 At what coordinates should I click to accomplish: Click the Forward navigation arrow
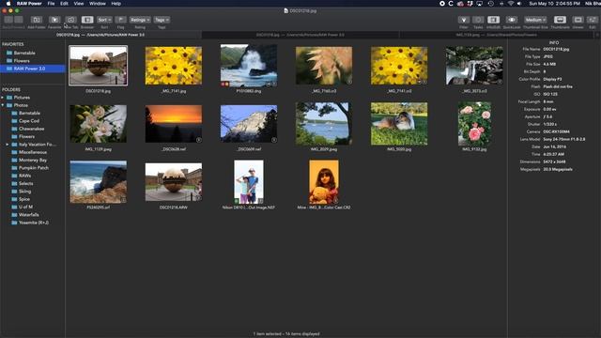18,20
